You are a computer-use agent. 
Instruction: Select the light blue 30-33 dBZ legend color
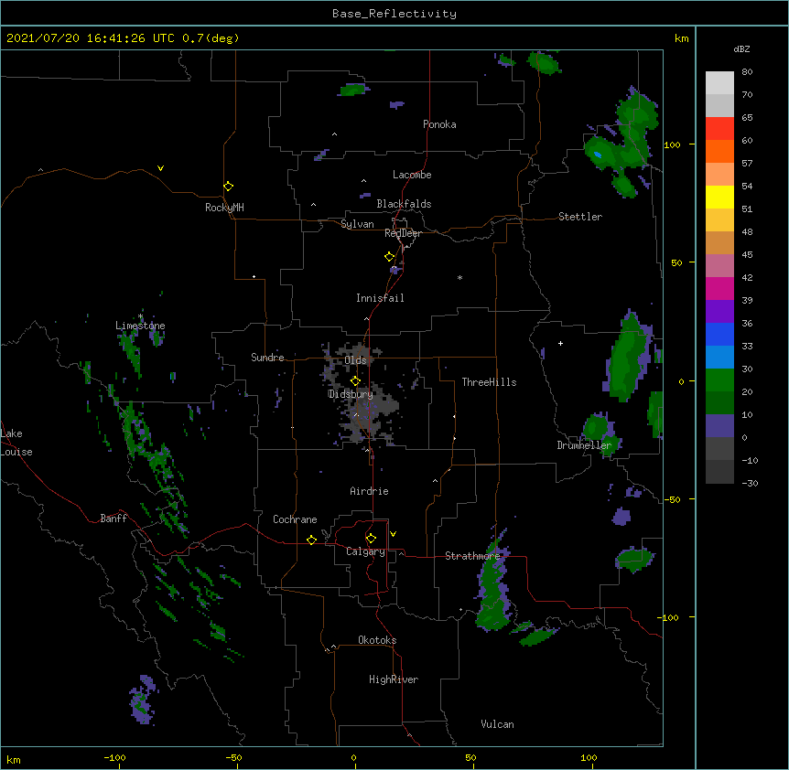pos(719,358)
